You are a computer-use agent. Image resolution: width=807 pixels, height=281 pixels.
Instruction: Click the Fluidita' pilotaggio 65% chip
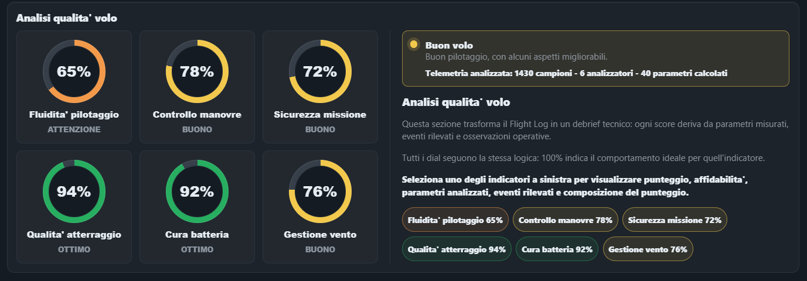click(455, 220)
